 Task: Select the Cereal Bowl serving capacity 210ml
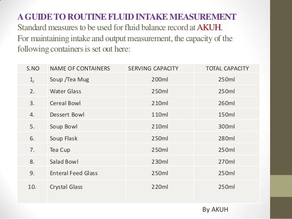pos(160,103)
